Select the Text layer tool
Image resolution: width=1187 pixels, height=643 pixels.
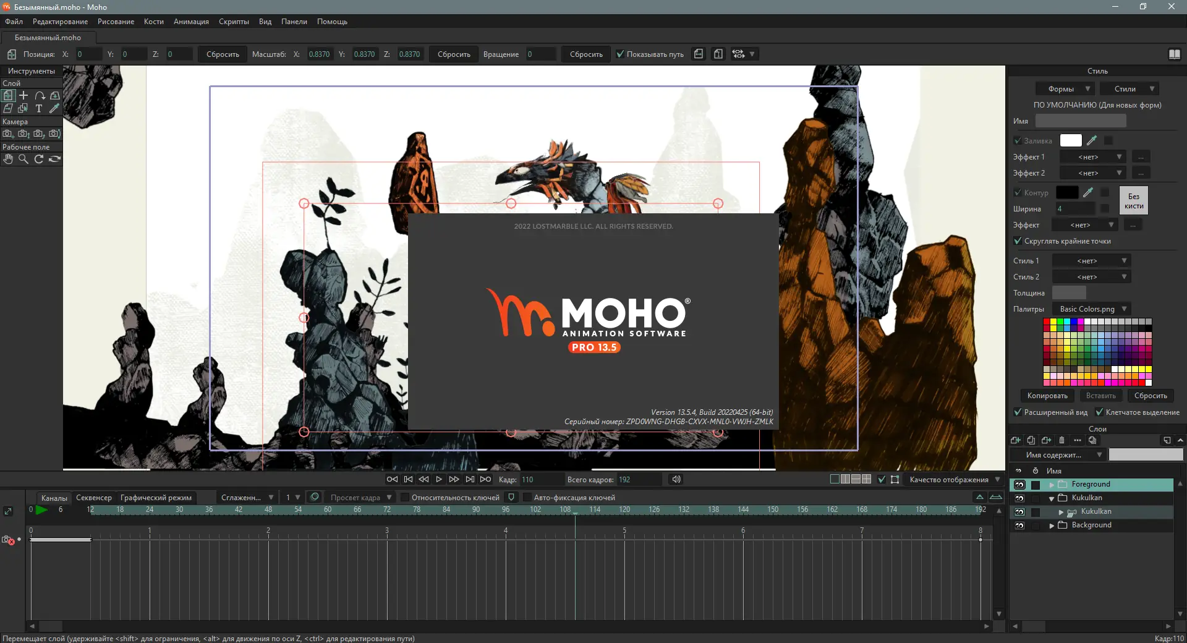point(39,108)
